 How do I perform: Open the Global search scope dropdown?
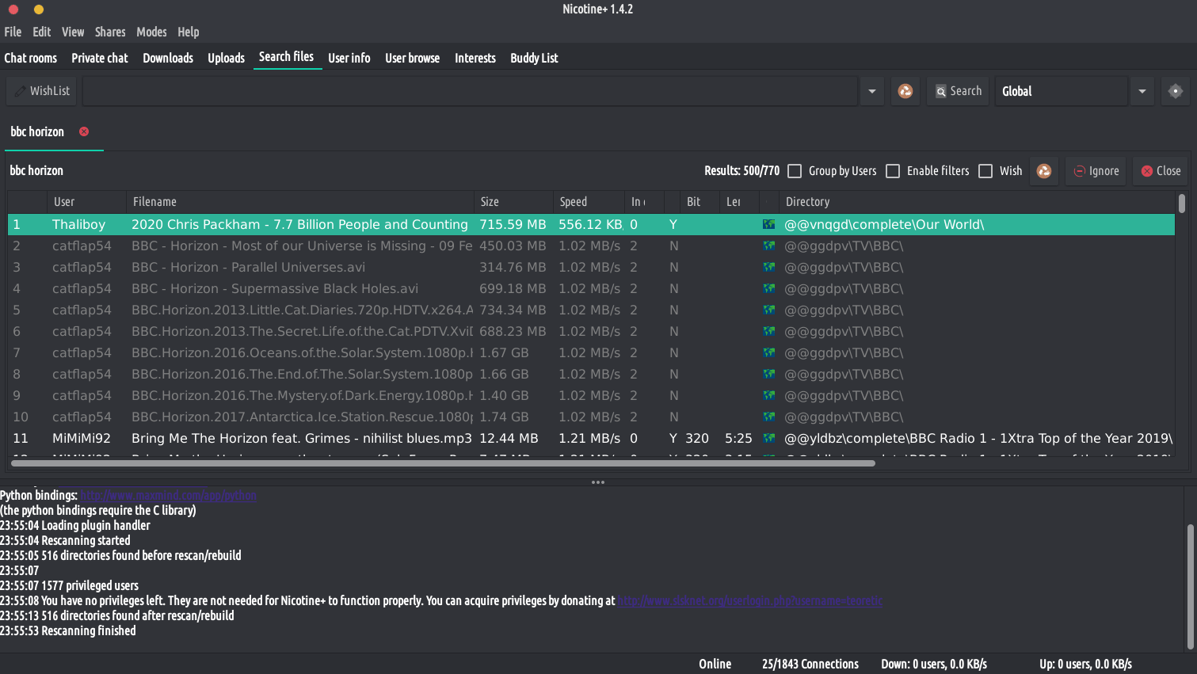click(x=1142, y=91)
